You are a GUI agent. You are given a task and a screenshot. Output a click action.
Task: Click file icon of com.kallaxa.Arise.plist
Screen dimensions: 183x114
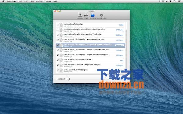click(x=61, y=25)
